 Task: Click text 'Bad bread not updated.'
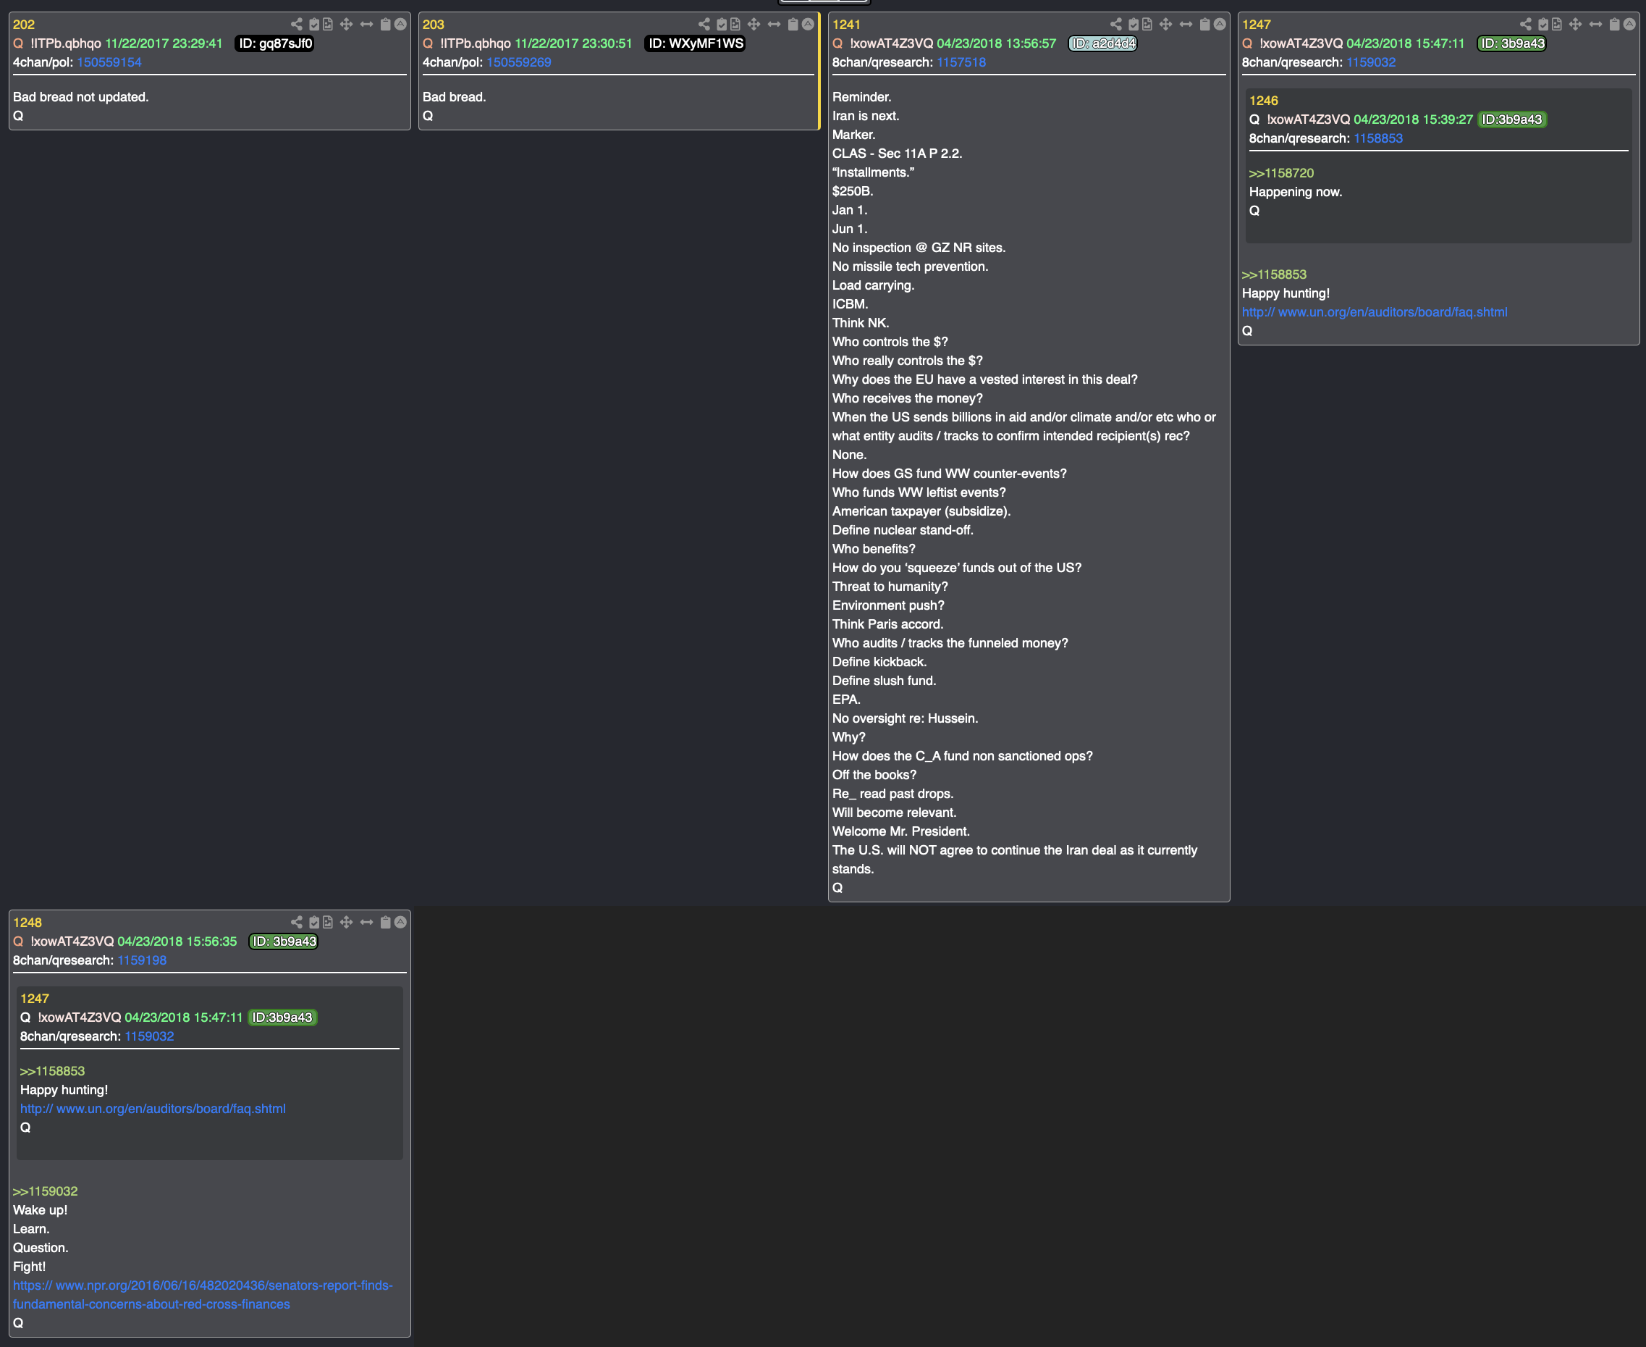coord(80,97)
